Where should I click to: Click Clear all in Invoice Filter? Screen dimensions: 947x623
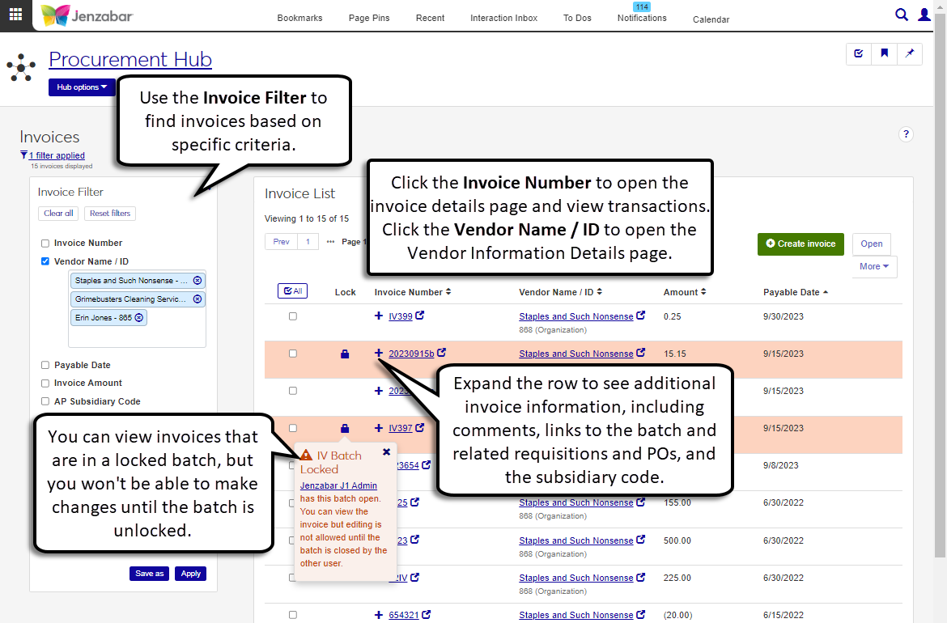click(x=58, y=213)
